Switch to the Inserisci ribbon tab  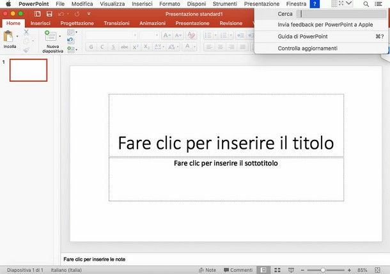tap(40, 23)
